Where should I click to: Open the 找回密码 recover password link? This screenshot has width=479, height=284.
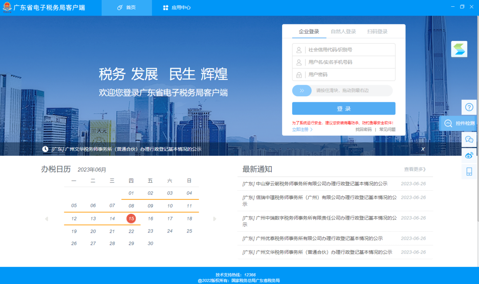point(363,129)
